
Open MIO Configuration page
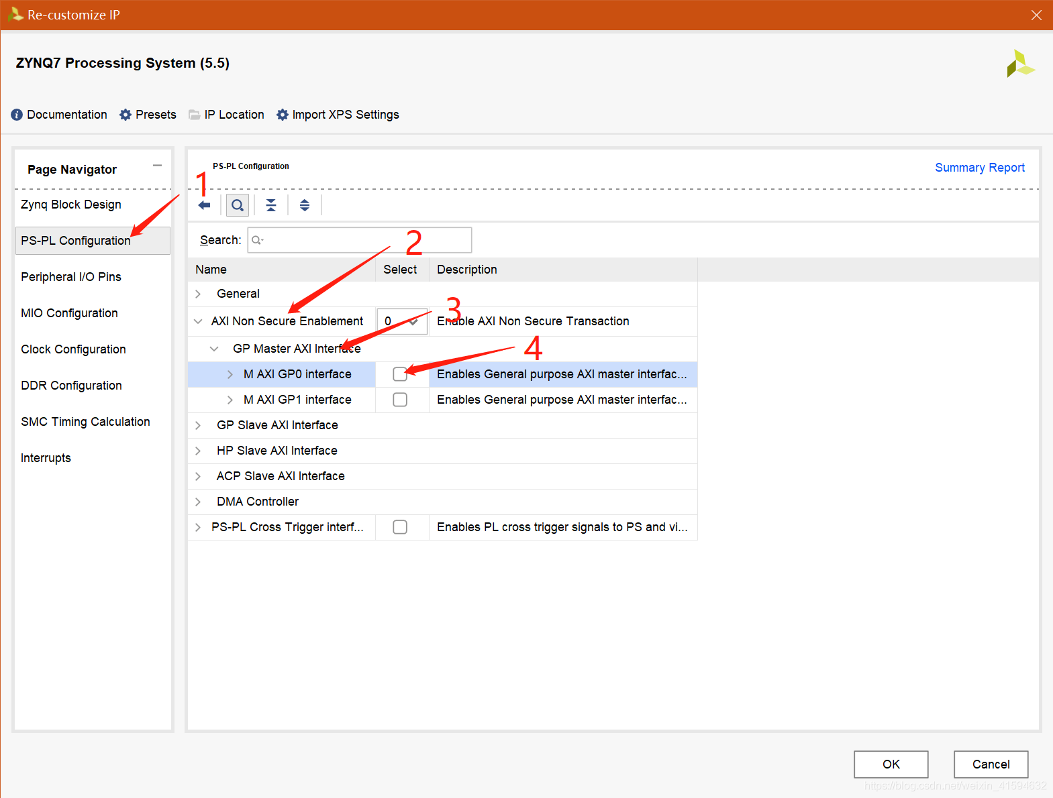coord(69,313)
